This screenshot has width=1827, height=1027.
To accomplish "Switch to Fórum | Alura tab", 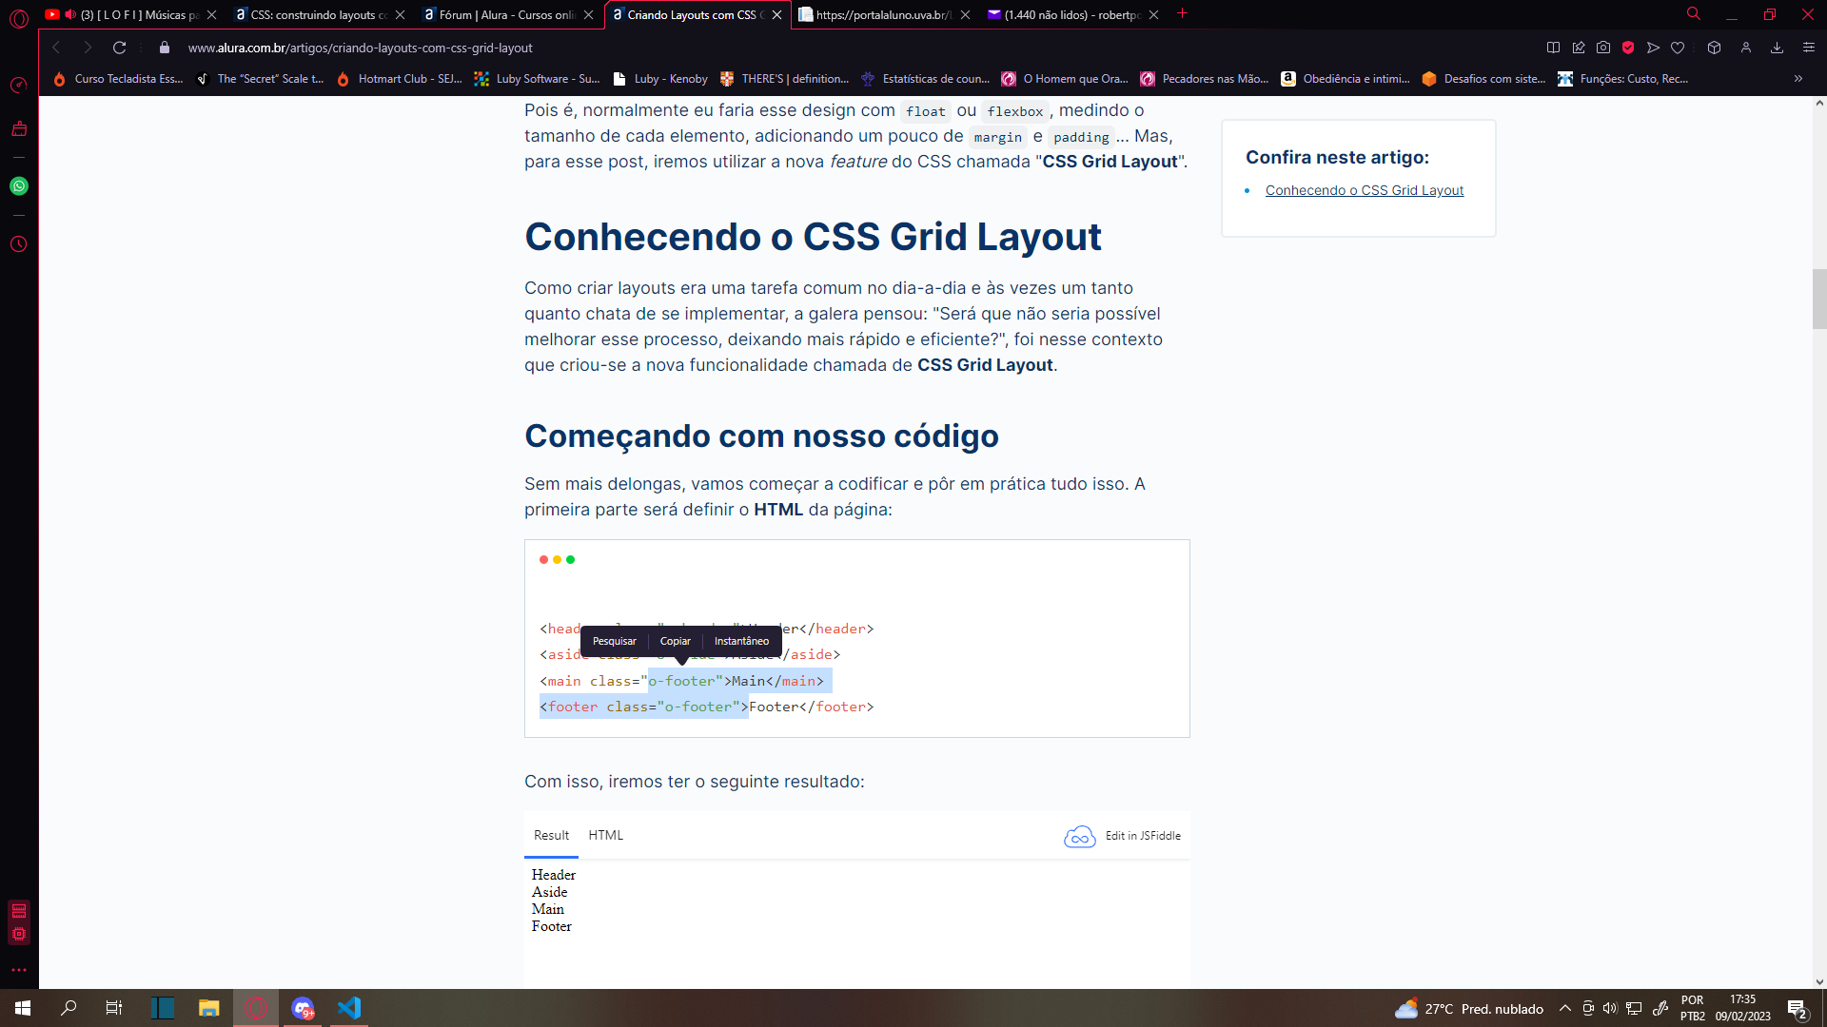I will [508, 14].
